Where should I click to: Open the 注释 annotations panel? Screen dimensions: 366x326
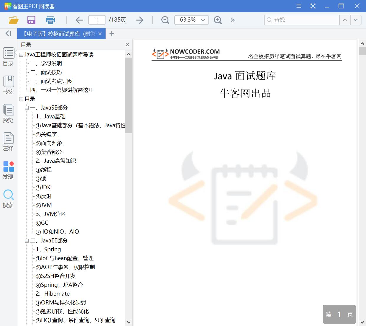[8, 142]
